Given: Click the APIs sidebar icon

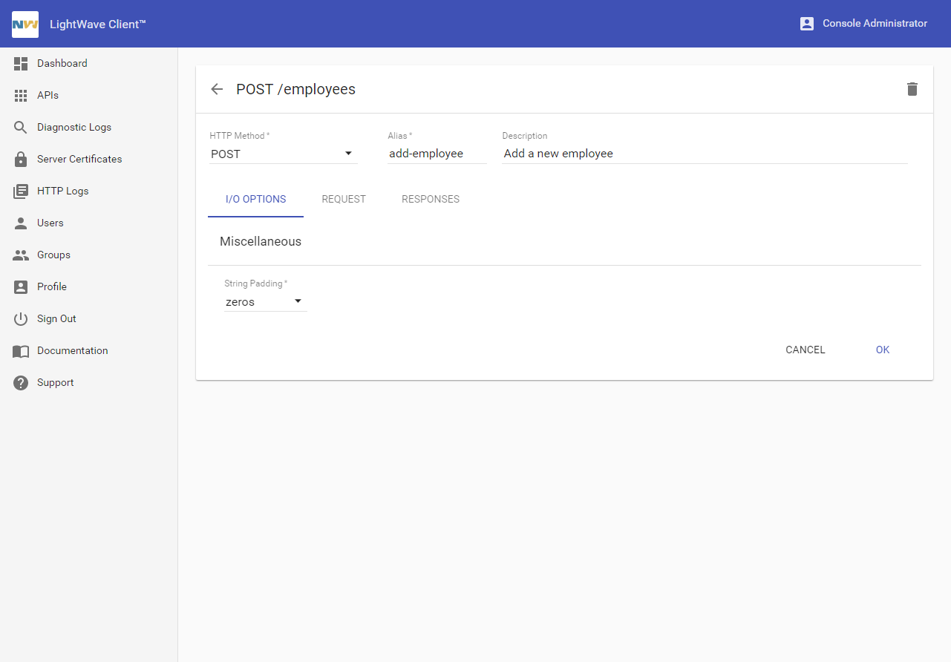Looking at the screenshot, I should pyautogui.click(x=21, y=96).
